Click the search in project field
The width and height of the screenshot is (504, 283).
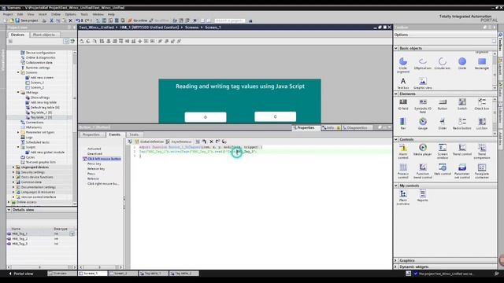pyautogui.click(x=229, y=20)
